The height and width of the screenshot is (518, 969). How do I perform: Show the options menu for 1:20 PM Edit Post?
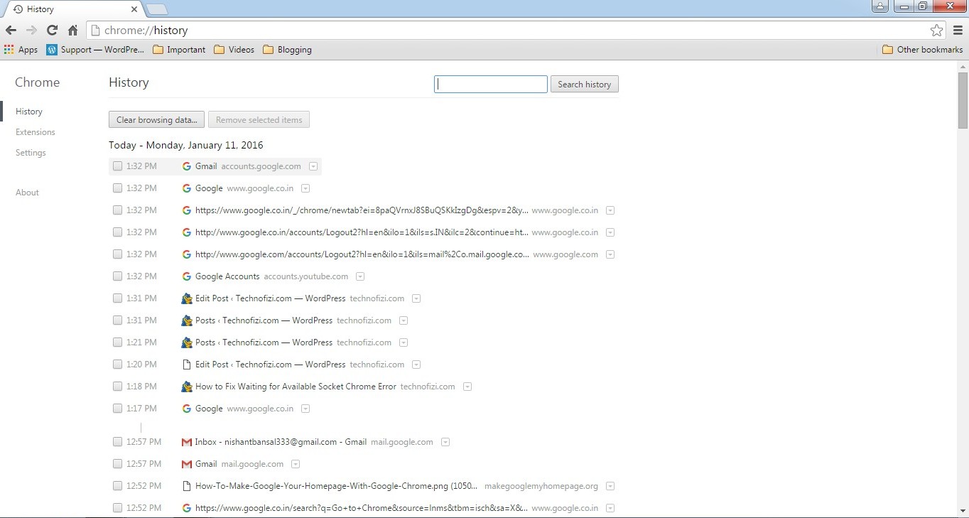(x=416, y=365)
